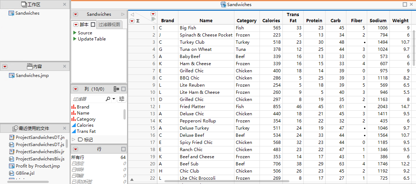Open the red triangle menu for 行 panel
Viewport: 416px width, 184px height.
click(76, 149)
